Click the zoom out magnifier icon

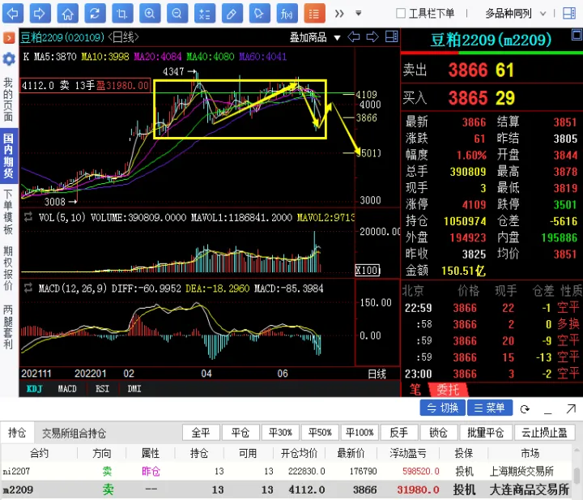pos(177,14)
